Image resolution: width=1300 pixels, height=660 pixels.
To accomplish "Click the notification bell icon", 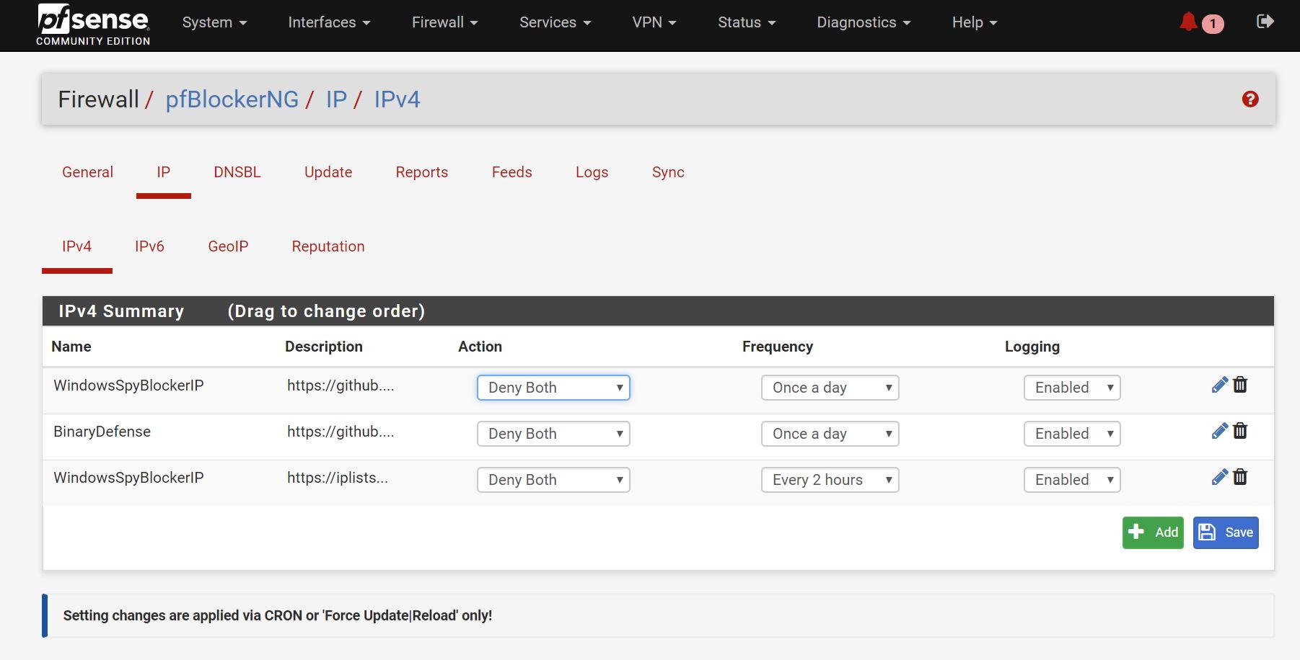I will click(x=1188, y=22).
